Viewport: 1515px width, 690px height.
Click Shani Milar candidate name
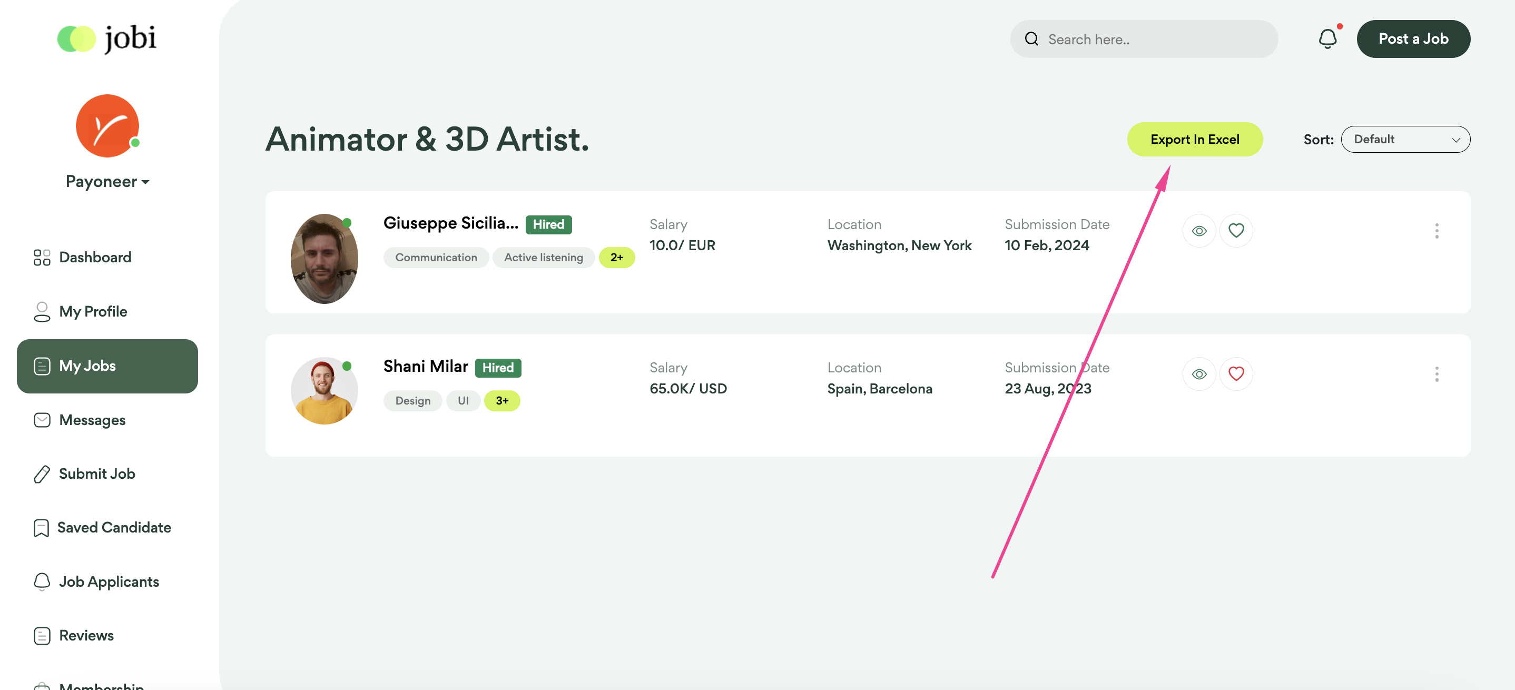[x=425, y=367]
